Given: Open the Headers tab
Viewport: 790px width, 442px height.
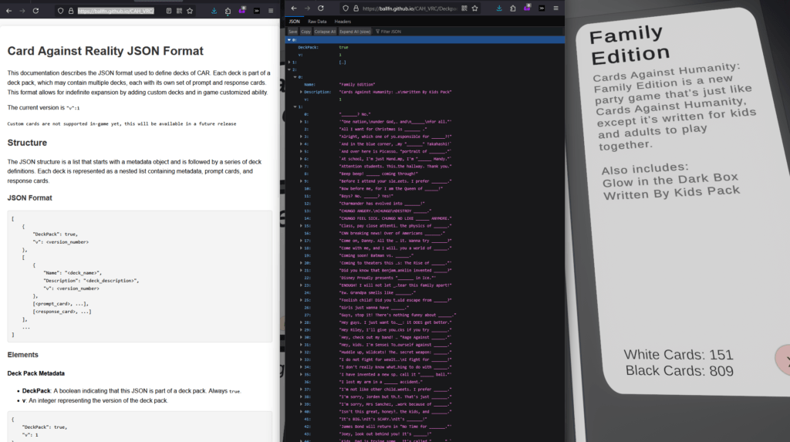Looking at the screenshot, I should 343,21.
